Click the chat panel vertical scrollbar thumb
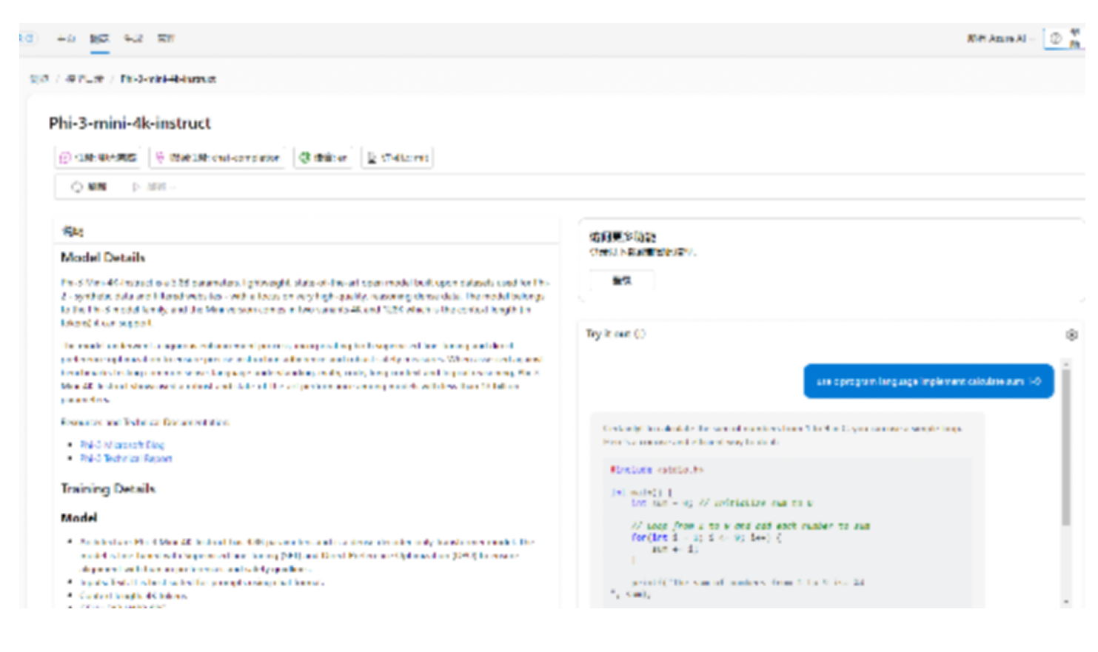Screen dimensions: 1098x652 pos(1066,444)
